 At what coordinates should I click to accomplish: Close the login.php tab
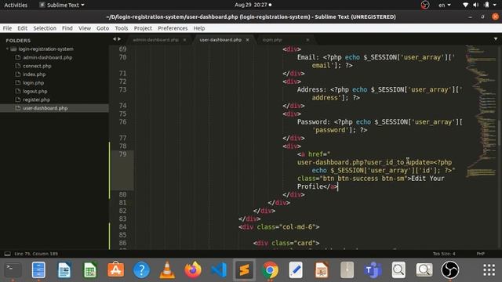307,40
